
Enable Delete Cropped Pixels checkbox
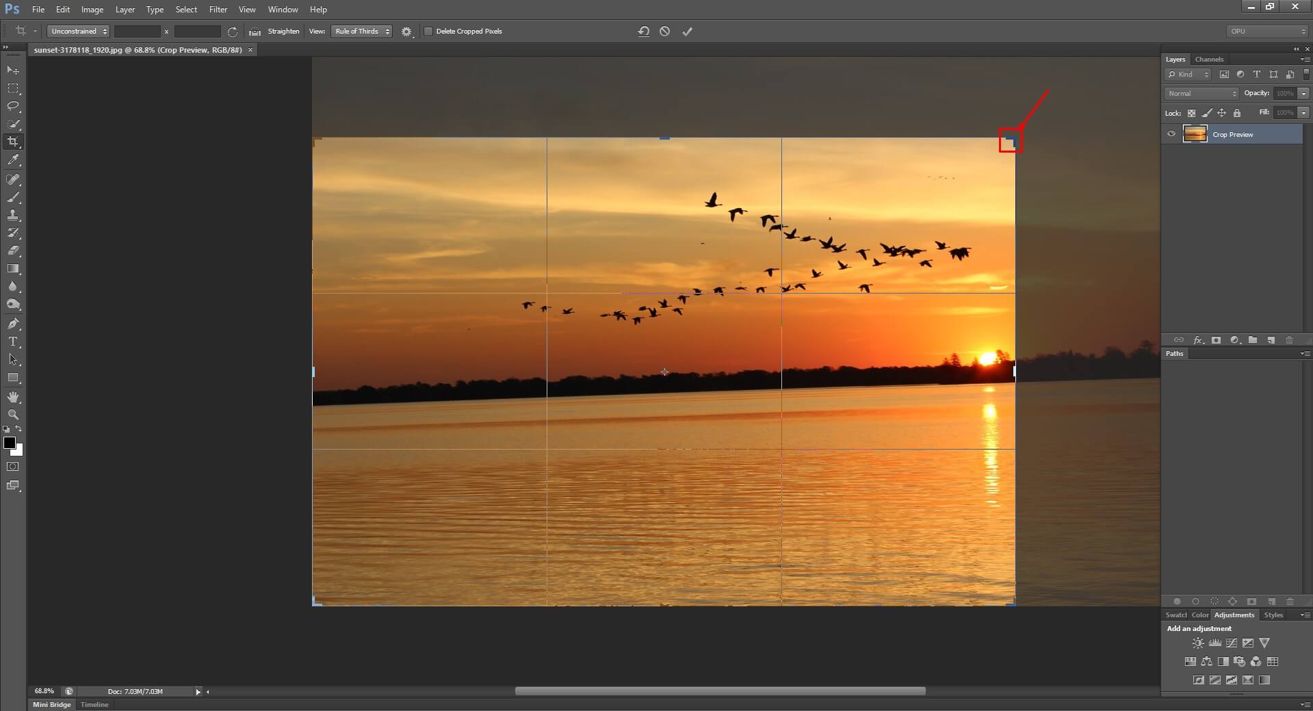coord(428,31)
